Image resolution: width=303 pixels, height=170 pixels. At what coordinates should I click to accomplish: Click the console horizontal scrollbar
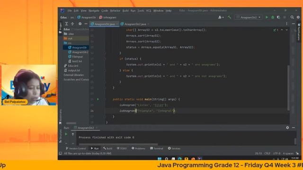[x=118, y=144]
